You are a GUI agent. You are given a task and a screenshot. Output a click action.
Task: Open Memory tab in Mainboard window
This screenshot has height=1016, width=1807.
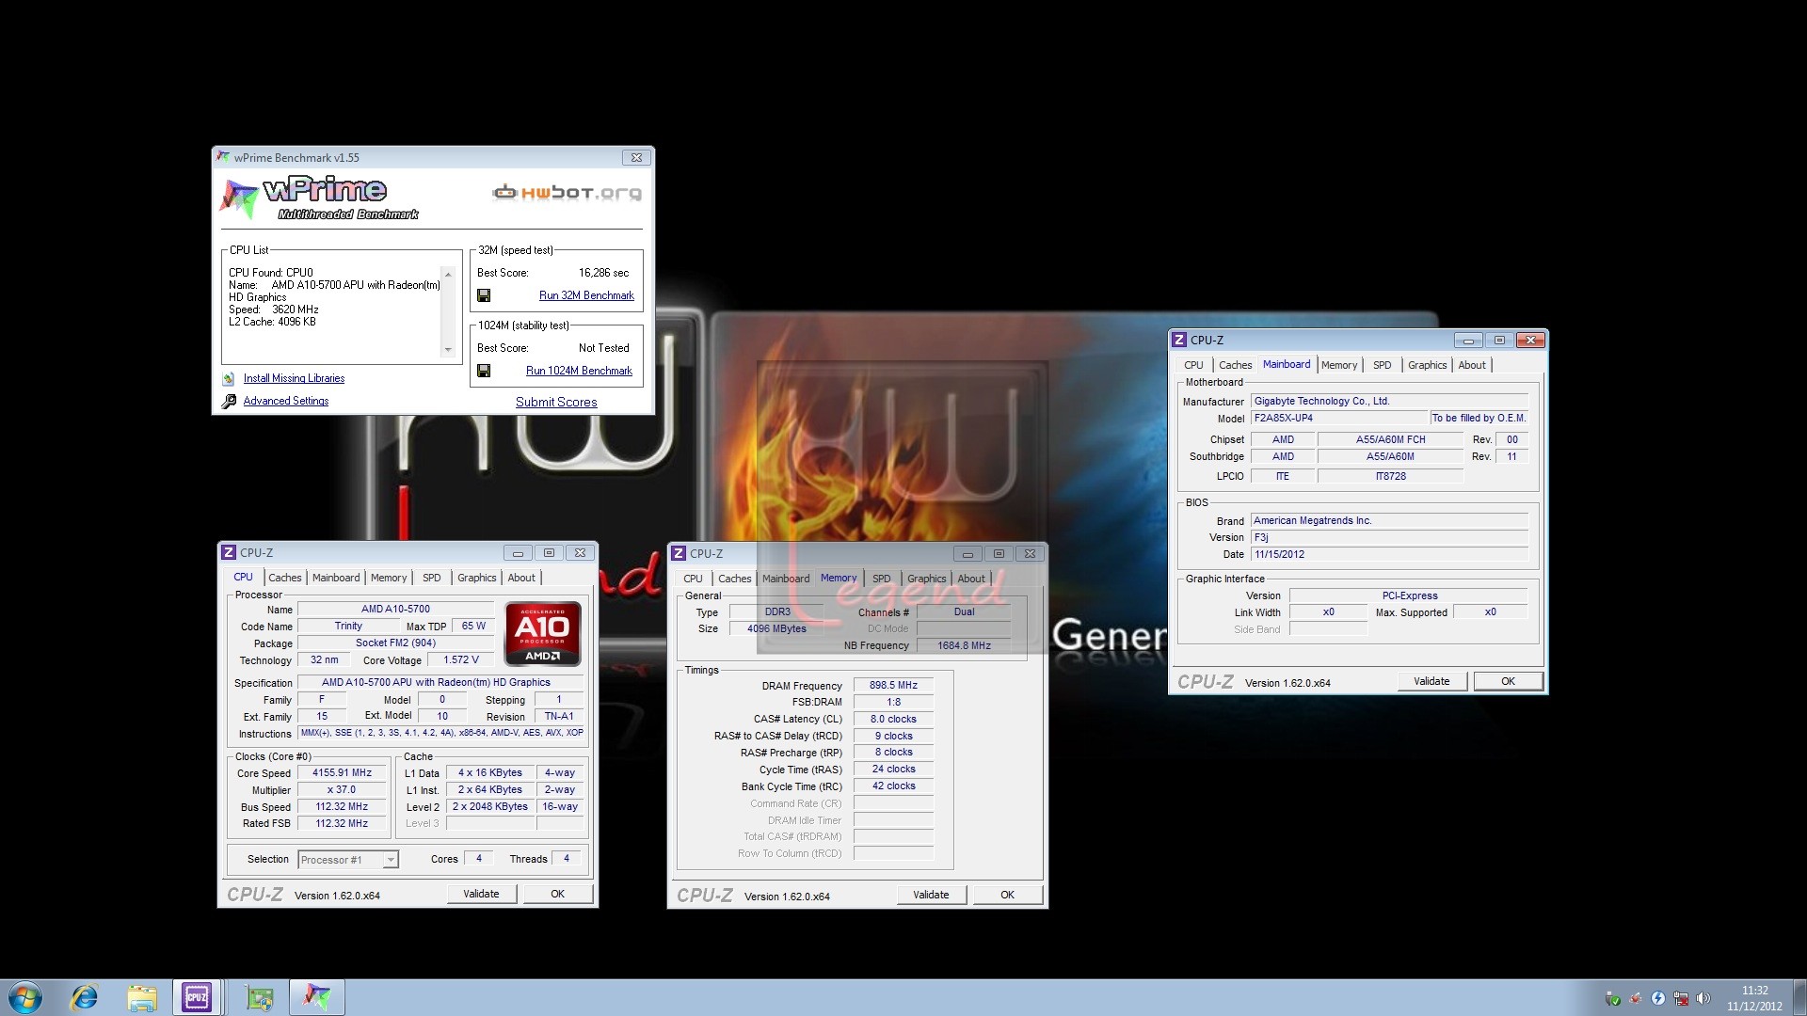(1339, 365)
